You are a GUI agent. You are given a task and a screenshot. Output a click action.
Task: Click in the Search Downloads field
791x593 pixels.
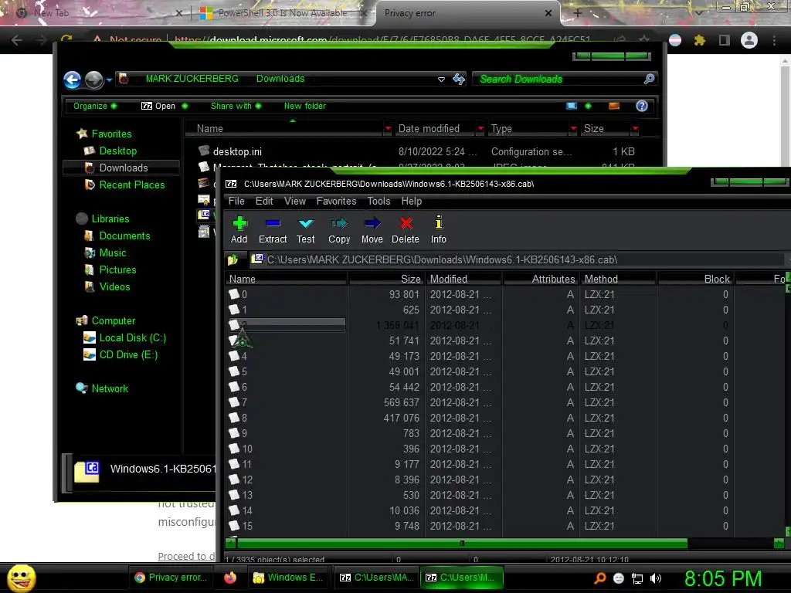(x=558, y=79)
